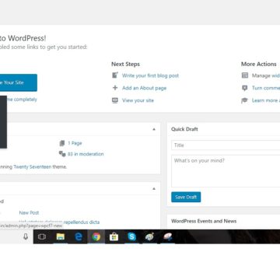The width and height of the screenshot is (280, 280).
Task: Click the pages icon next to 1 Page
Action: [62, 143]
